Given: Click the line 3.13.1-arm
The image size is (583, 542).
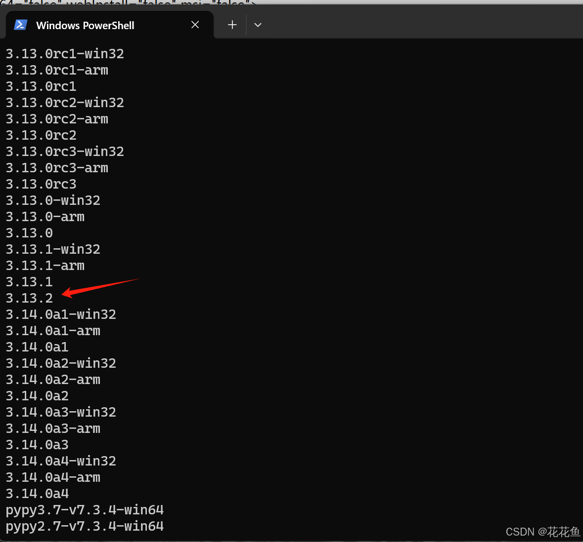Looking at the screenshot, I should coord(45,266).
